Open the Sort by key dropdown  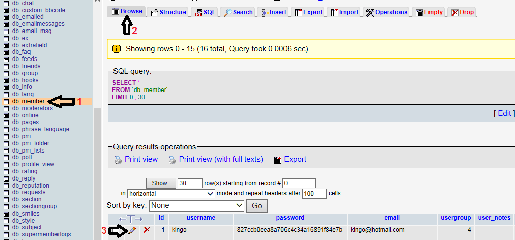coord(197,206)
